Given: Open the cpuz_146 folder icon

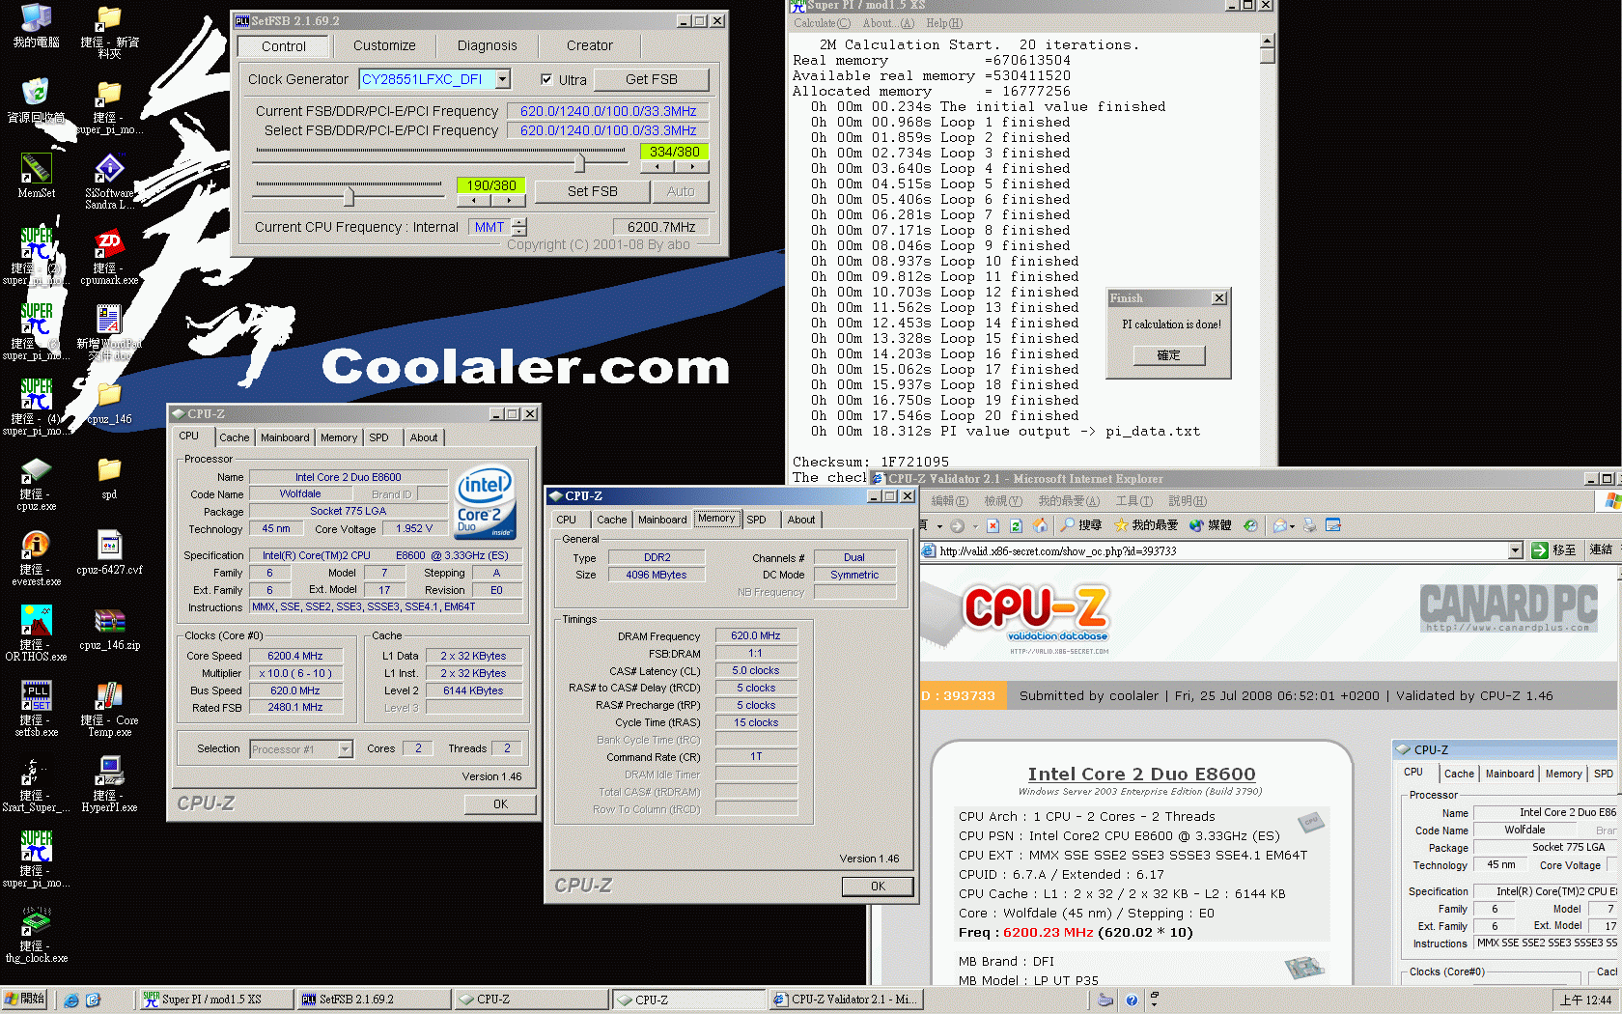Looking at the screenshot, I should [109, 394].
